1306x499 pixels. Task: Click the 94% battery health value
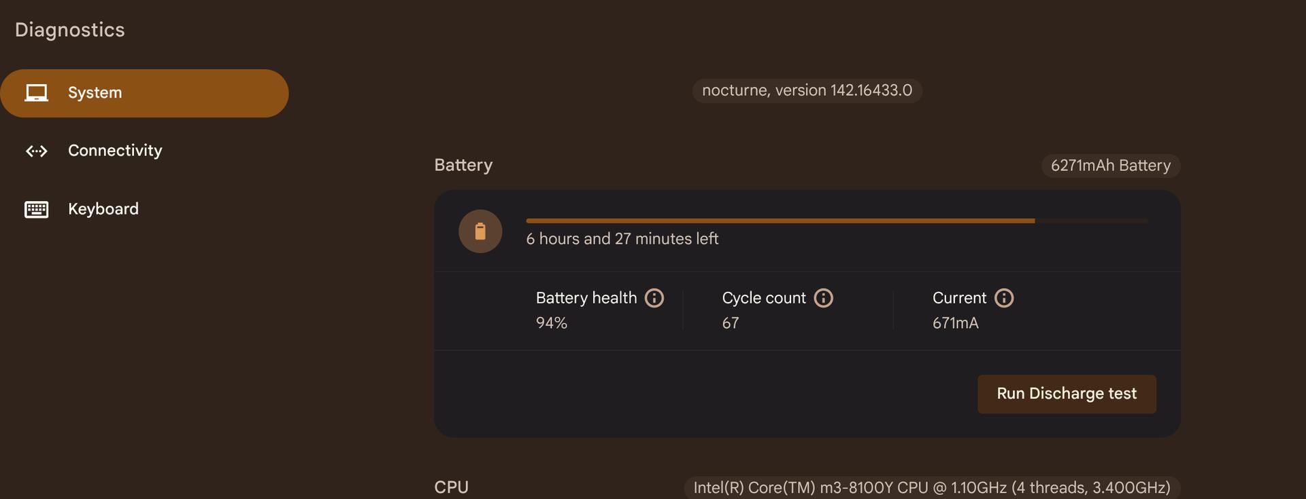pyautogui.click(x=552, y=323)
